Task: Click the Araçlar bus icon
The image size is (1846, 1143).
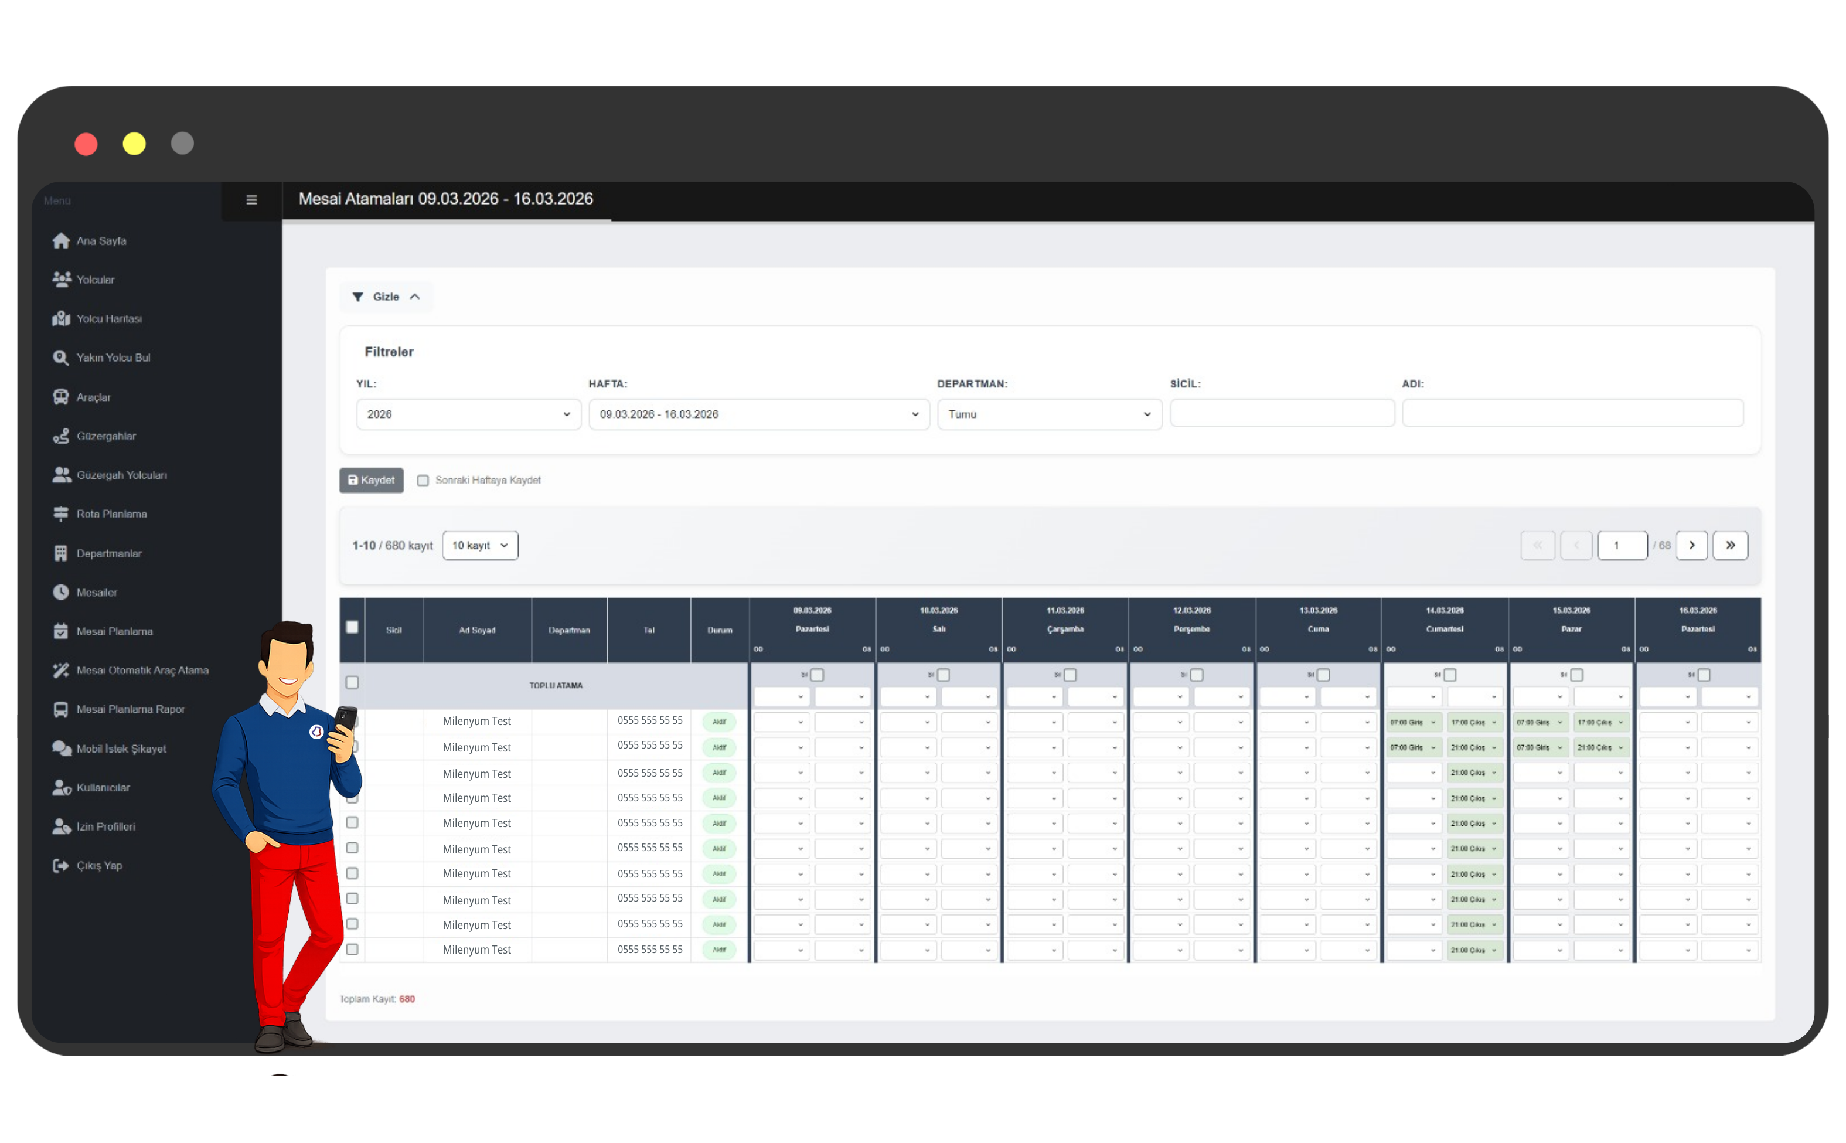Action: coord(61,397)
